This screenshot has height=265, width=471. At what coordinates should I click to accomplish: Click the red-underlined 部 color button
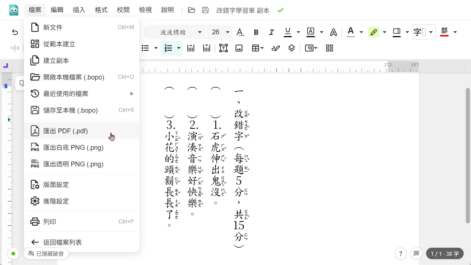pos(444,32)
